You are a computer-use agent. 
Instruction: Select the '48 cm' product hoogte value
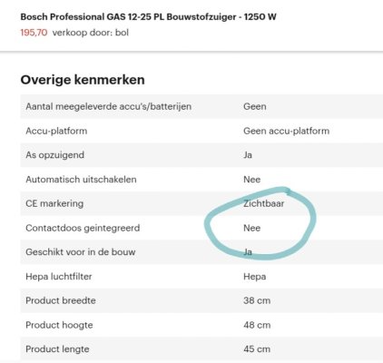257,325
